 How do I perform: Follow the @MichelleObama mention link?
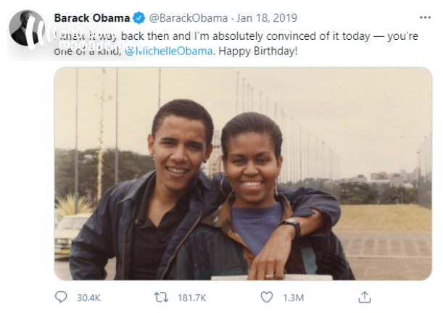168,51
